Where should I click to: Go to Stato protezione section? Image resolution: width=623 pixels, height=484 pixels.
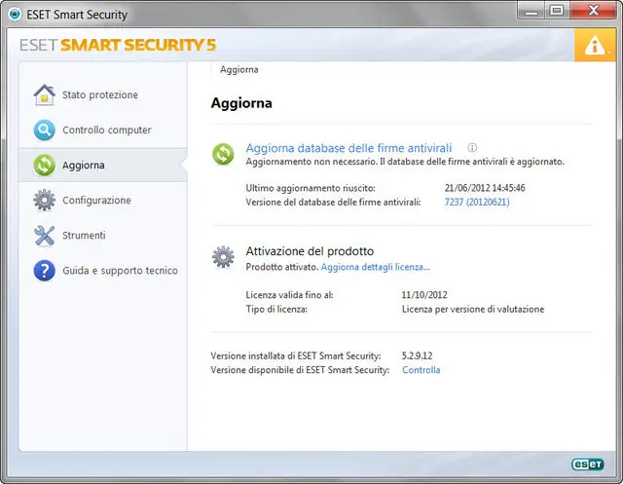point(100,95)
